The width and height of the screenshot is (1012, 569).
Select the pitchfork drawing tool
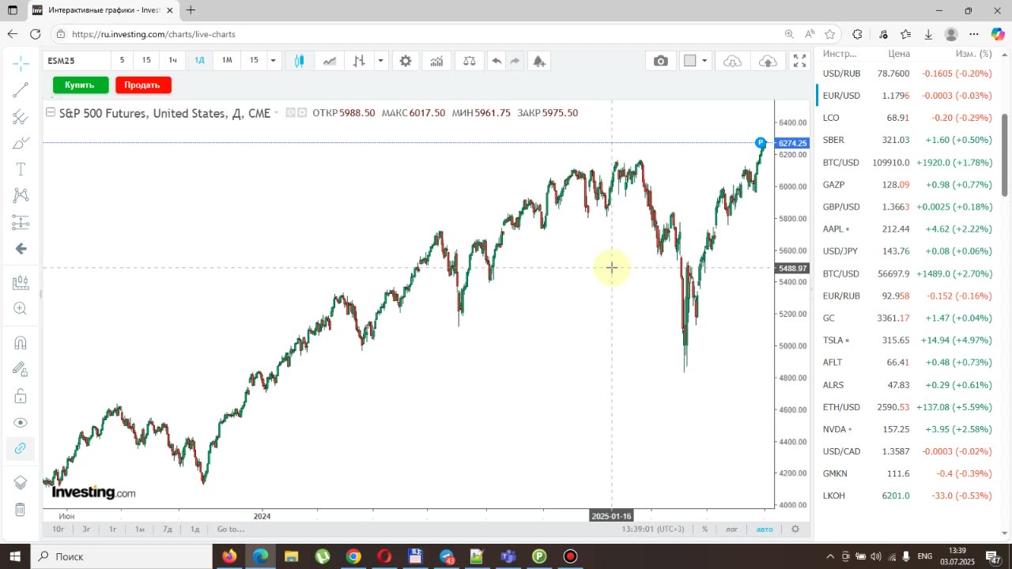coord(21,117)
